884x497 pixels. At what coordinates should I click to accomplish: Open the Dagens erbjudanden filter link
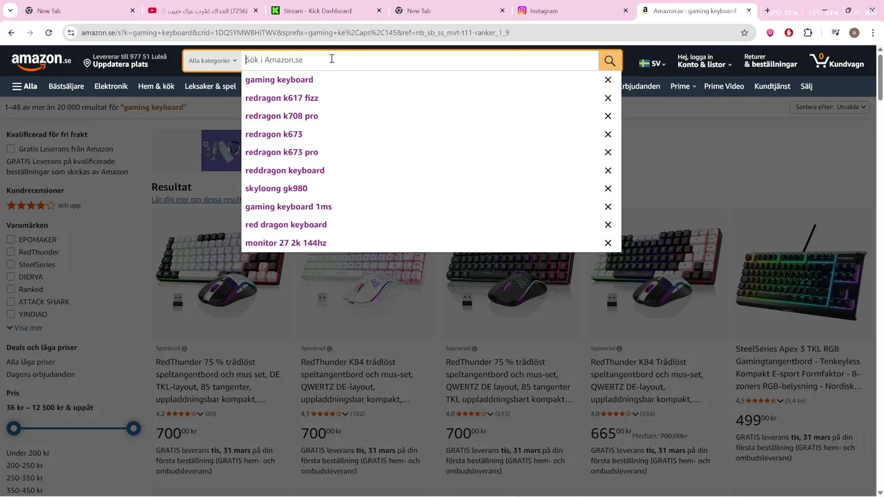pos(40,374)
